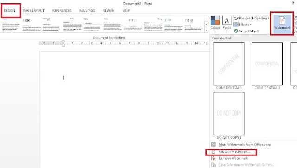Click the Colors theme icon
The height and width of the screenshot is (168, 297).
(215, 20)
